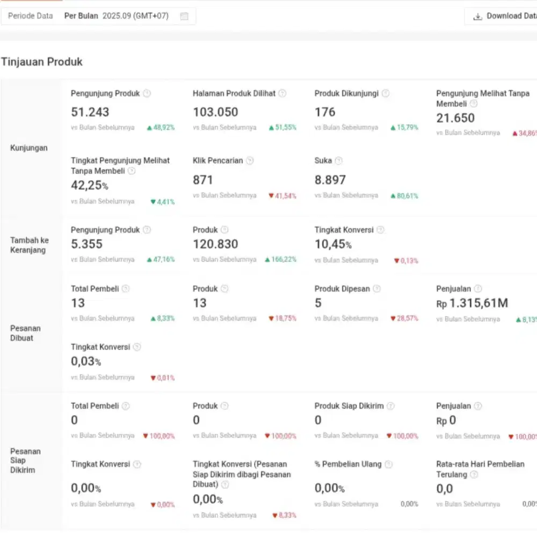The image size is (537, 537).
Task: Select the Tambah ke Keranjang section label
Action: [x=29, y=245]
